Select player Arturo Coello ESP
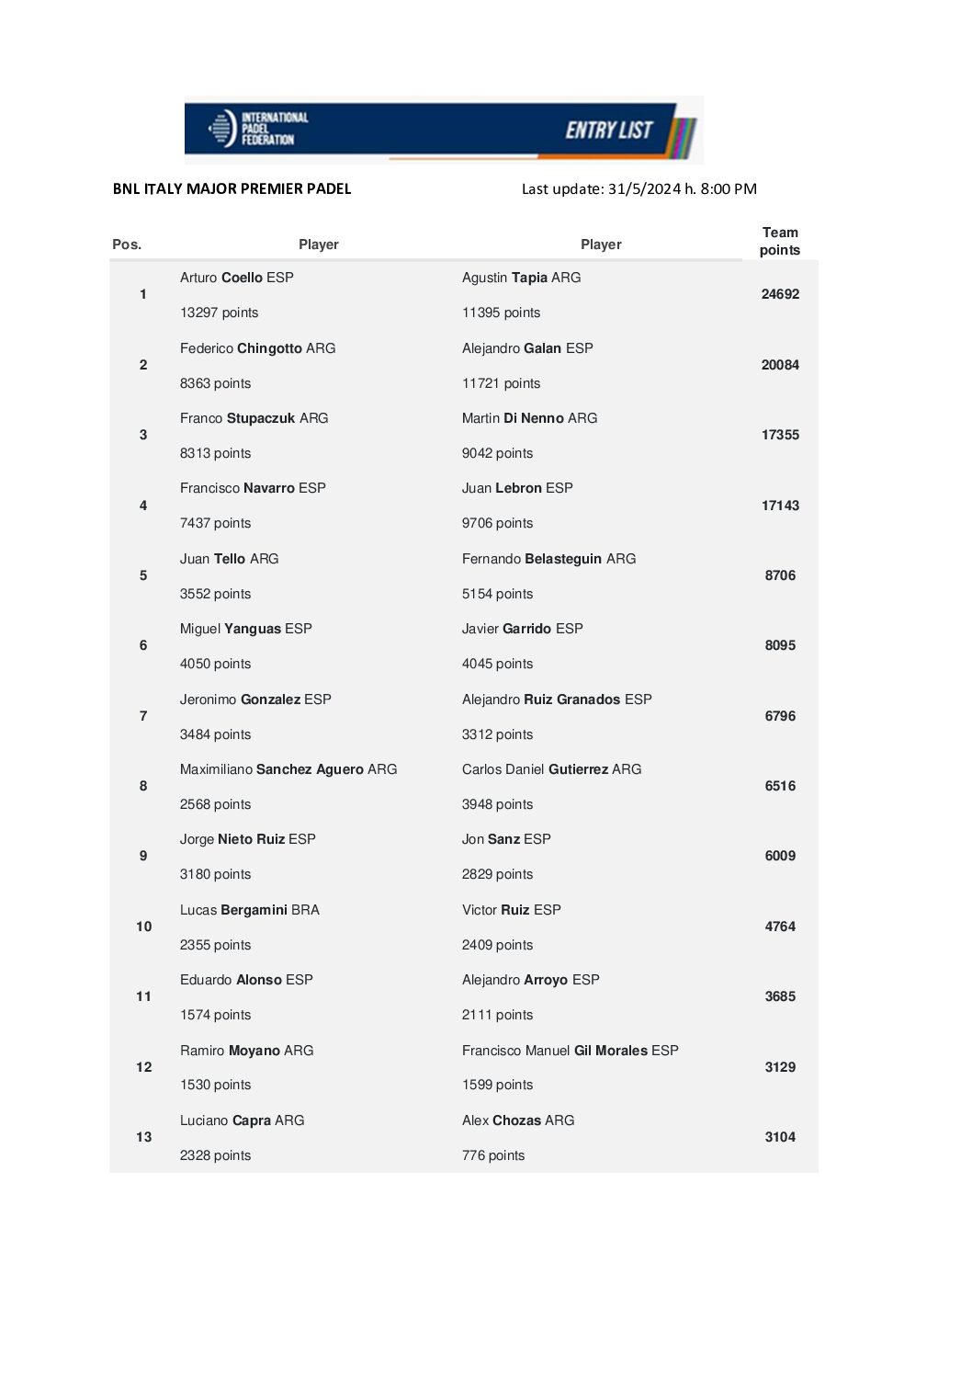 click(x=236, y=278)
